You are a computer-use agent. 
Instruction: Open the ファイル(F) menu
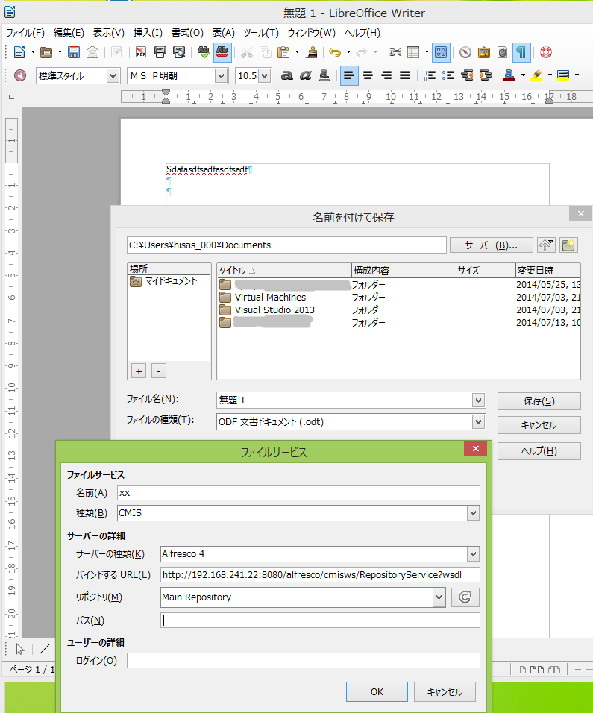[x=25, y=33]
